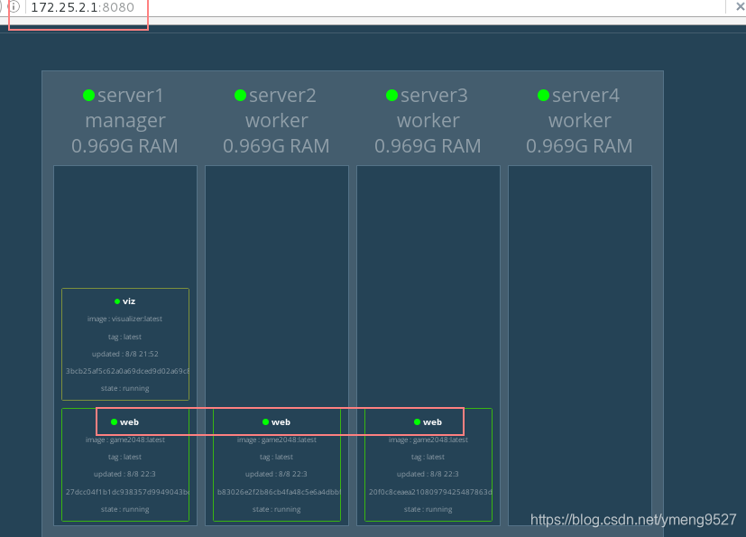Click 'state : running' in the viz card

pyautogui.click(x=125, y=388)
